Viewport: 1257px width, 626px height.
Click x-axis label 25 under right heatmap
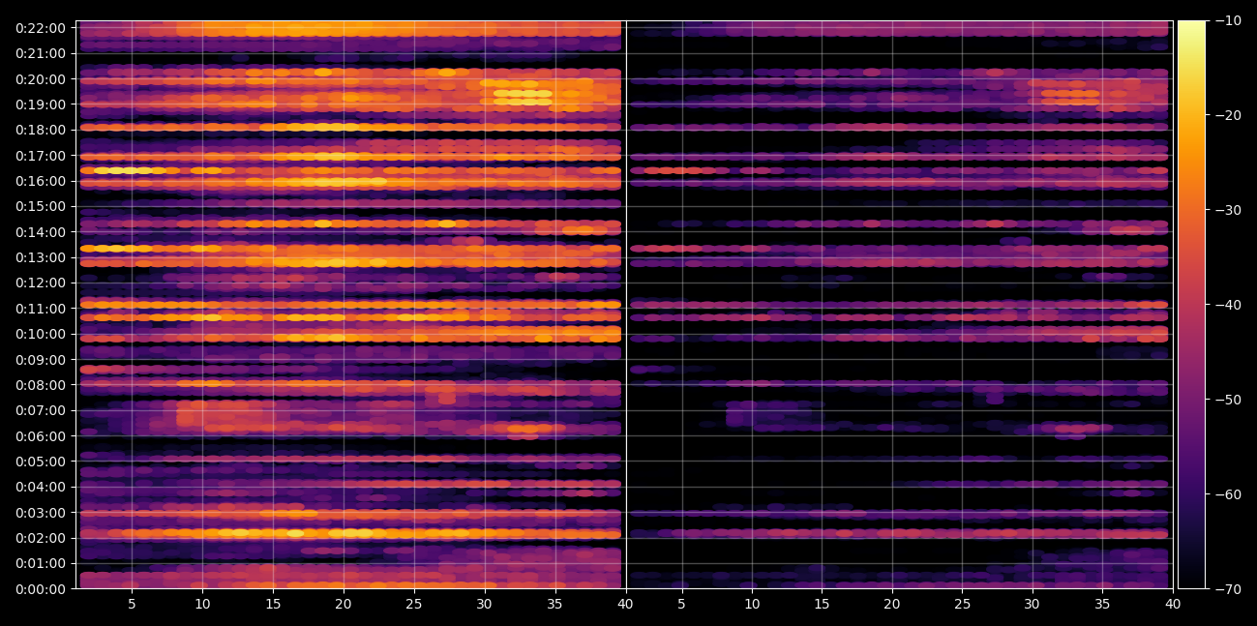[962, 604]
